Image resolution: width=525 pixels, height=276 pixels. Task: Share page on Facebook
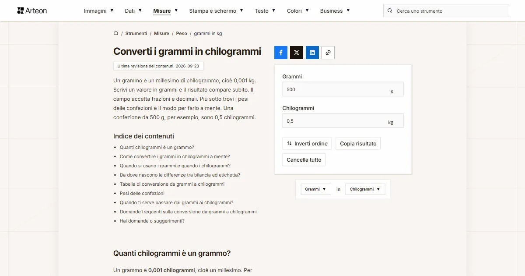(281, 53)
